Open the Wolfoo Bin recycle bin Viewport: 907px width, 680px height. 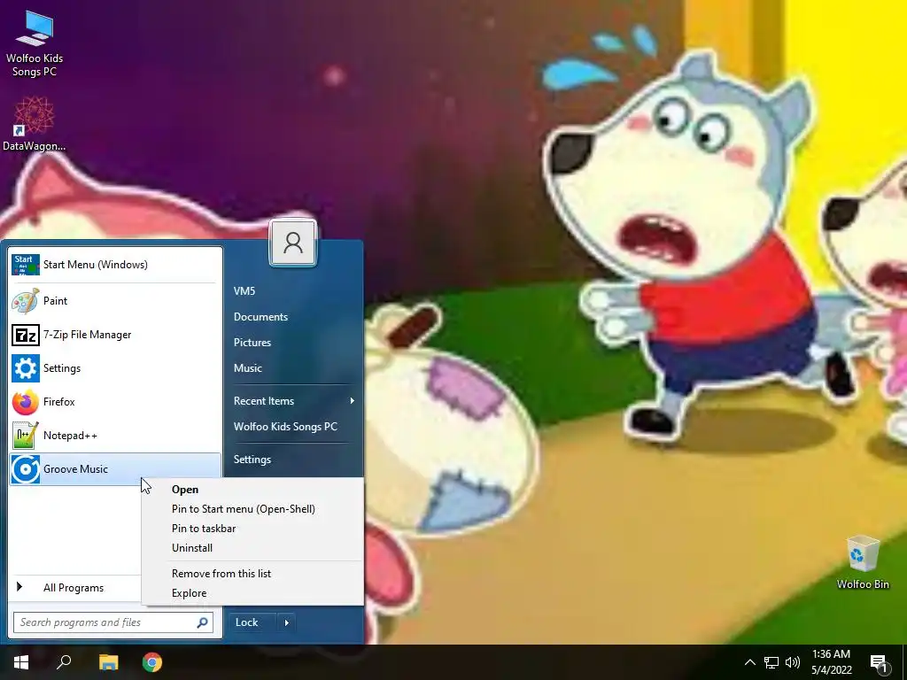863,562
